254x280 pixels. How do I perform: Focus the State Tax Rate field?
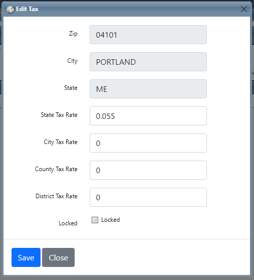[148, 116]
